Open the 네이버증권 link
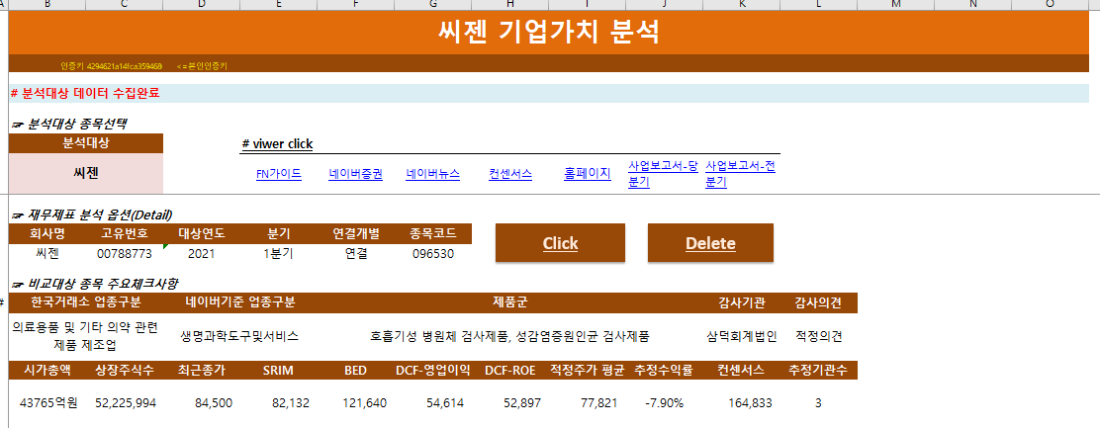Screen dimensions: 1100x428 [356, 174]
